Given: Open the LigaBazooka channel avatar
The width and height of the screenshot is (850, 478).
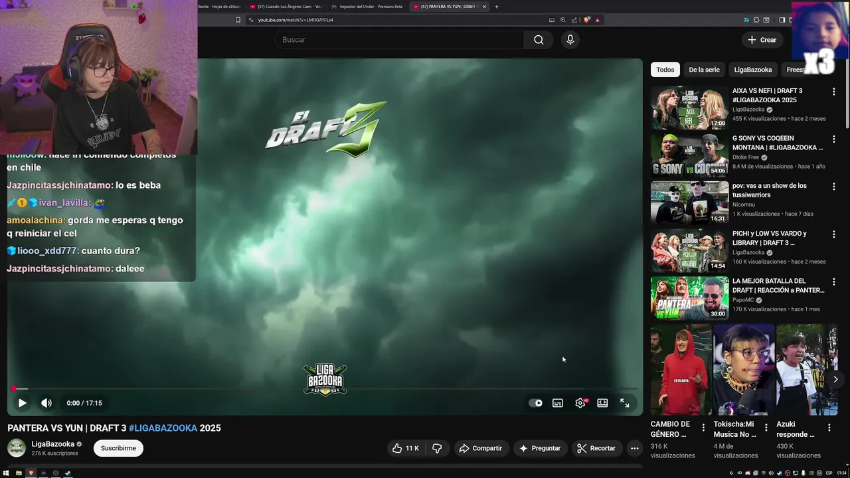Looking at the screenshot, I should (17, 448).
